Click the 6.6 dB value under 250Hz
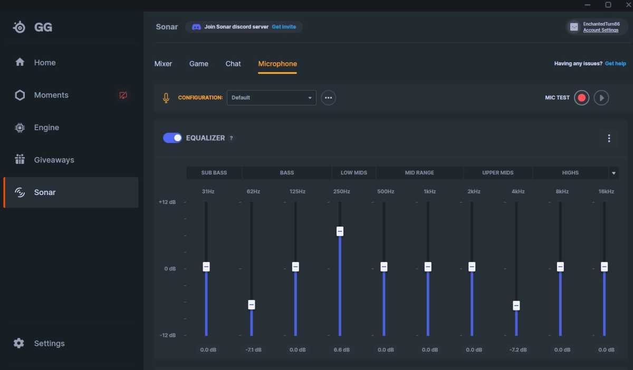 coord(341,350)
